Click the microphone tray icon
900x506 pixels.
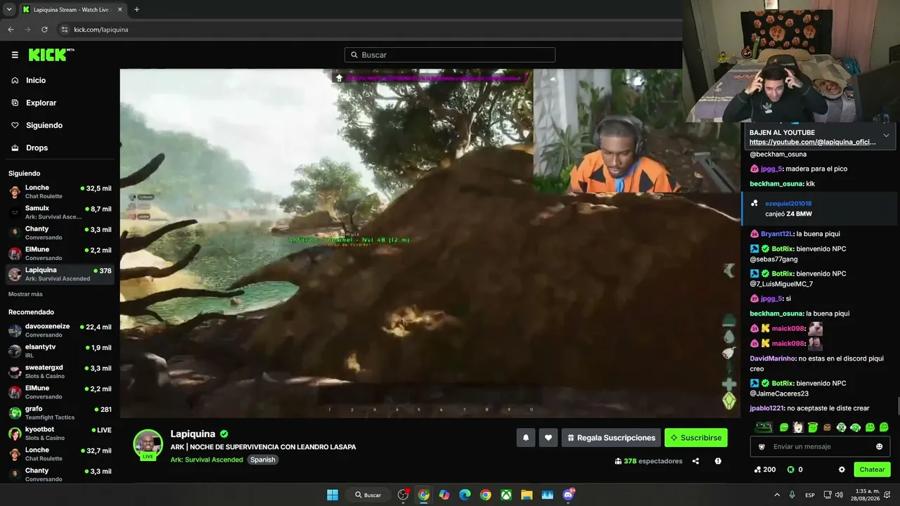point(792,495)
